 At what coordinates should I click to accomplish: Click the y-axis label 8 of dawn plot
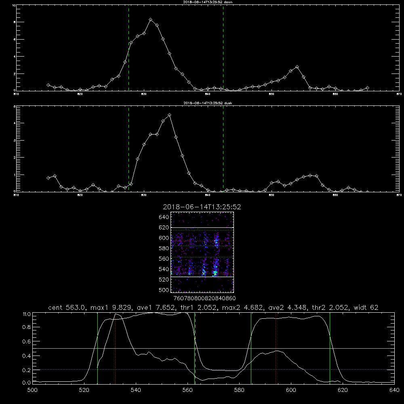(15, 22)
